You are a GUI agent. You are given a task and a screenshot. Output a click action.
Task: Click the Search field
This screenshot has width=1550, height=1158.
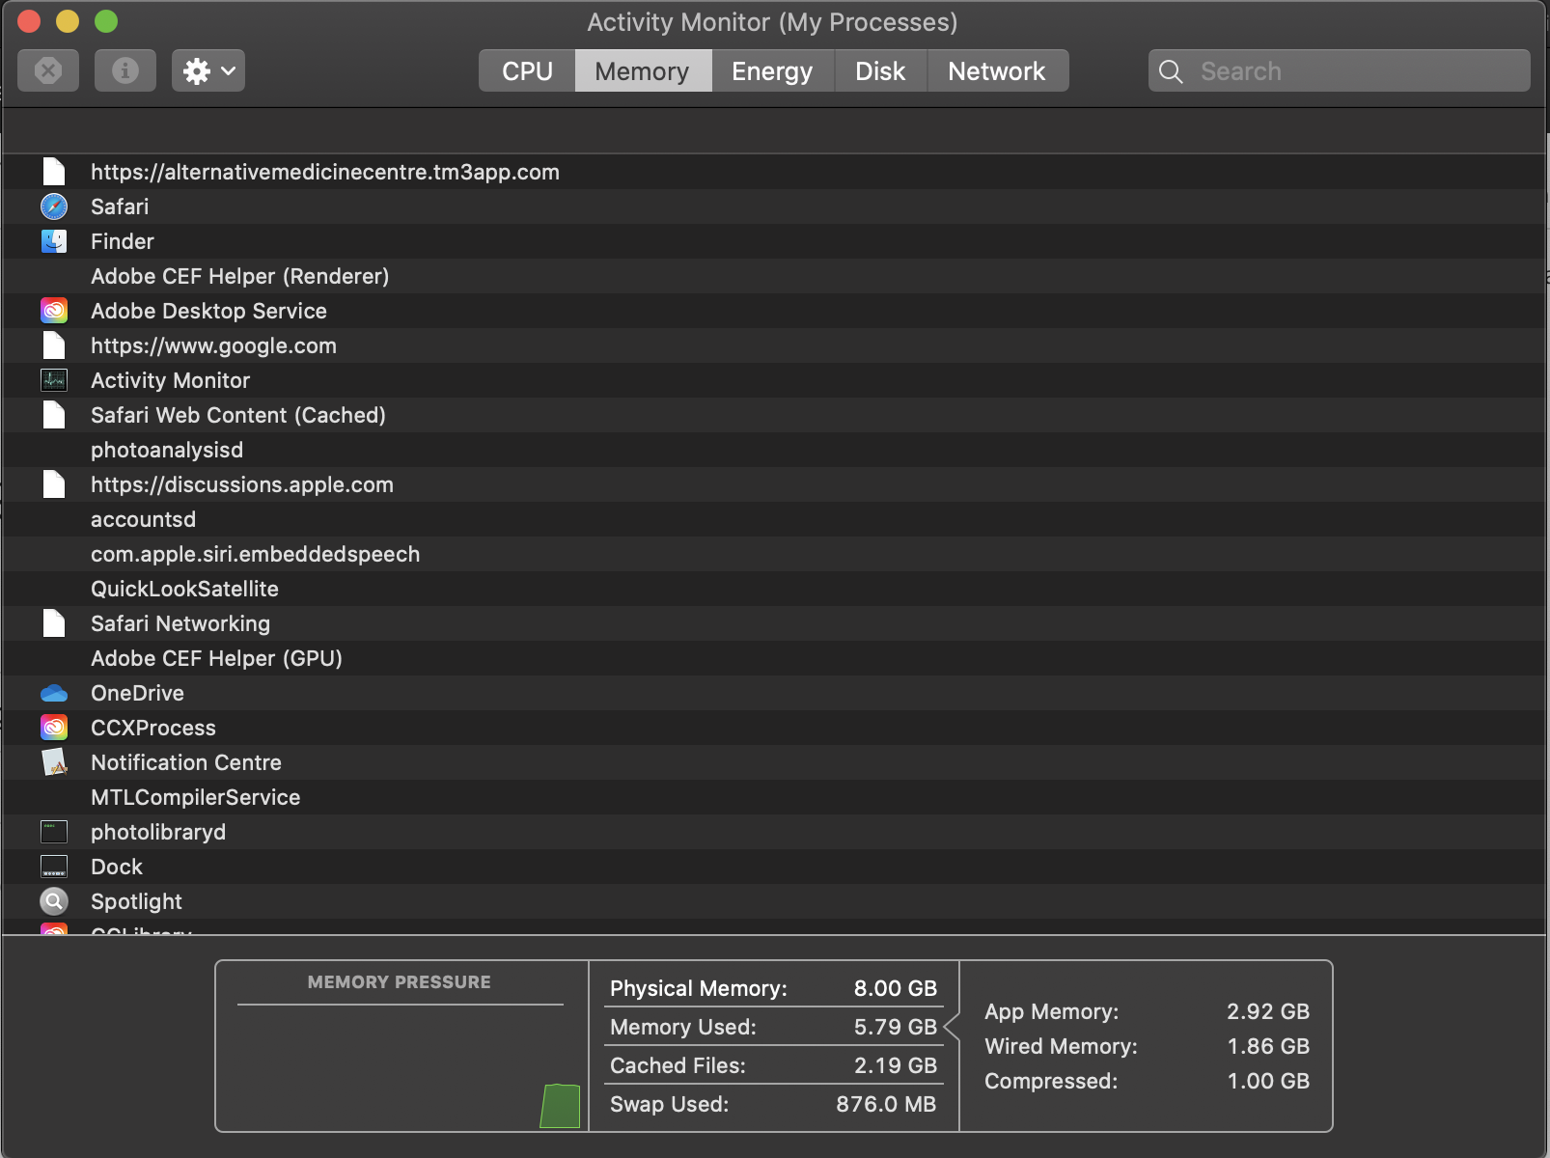coord(1340,70)
